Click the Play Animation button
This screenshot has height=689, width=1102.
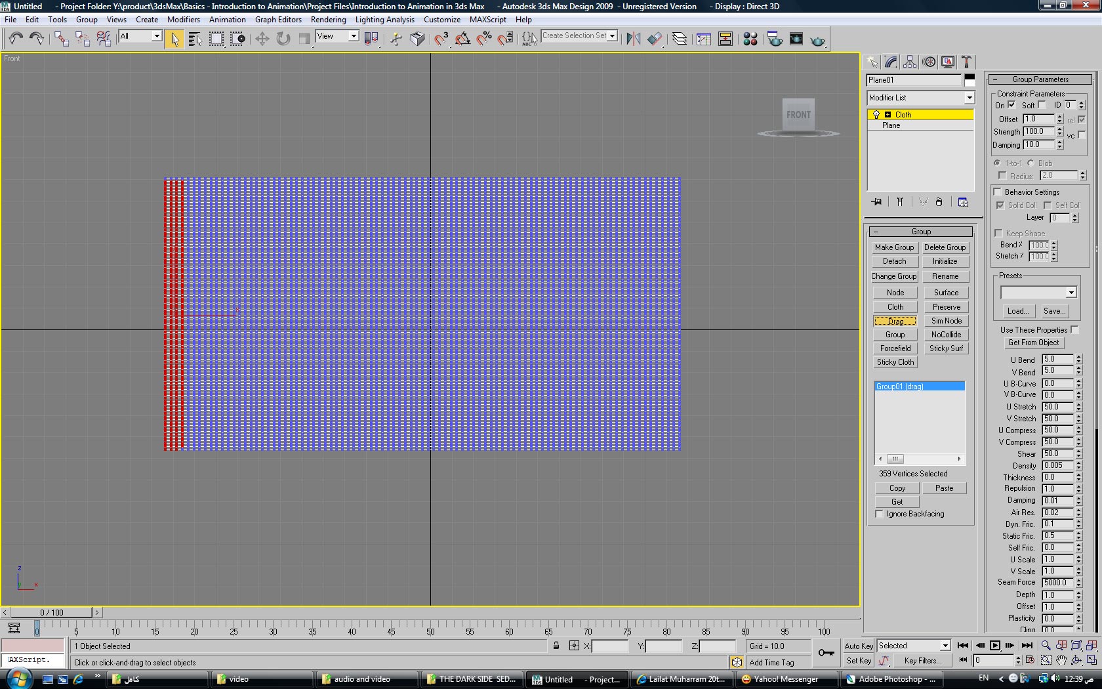[x=994, y=646]
